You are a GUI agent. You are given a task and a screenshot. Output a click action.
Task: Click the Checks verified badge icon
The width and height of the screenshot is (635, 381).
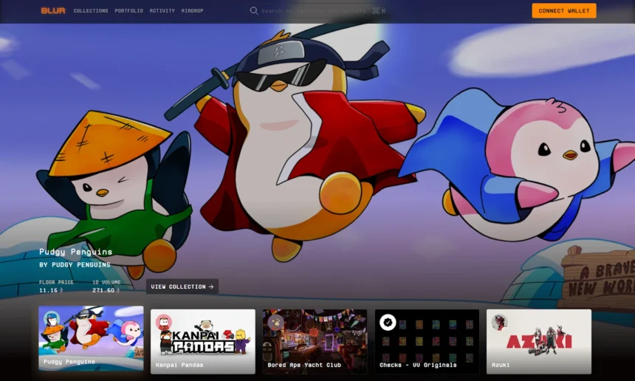click(x=388, y=322)
